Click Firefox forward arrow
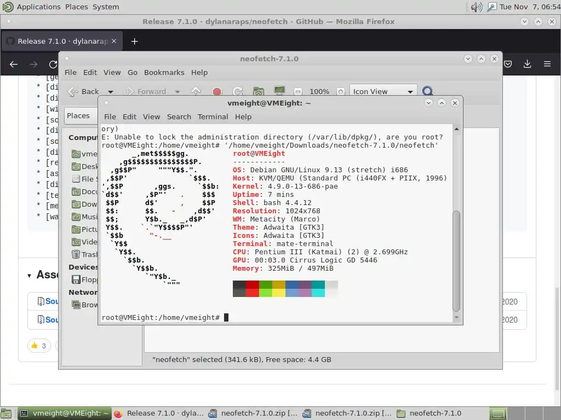The image size is (561, 420). [x=33, y=65]
